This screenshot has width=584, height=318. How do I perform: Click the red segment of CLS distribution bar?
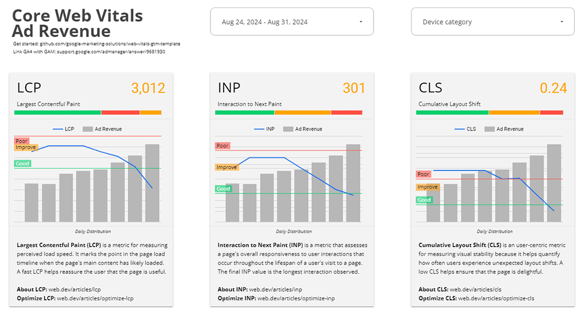(551, 113)
